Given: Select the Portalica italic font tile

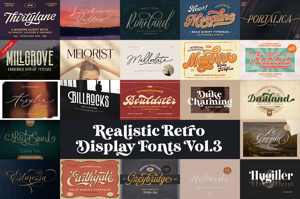Looking at the screenshot, I should [270, 19].
